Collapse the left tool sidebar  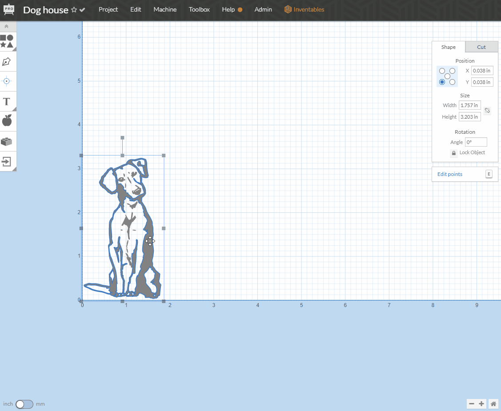tap(7, 27)
